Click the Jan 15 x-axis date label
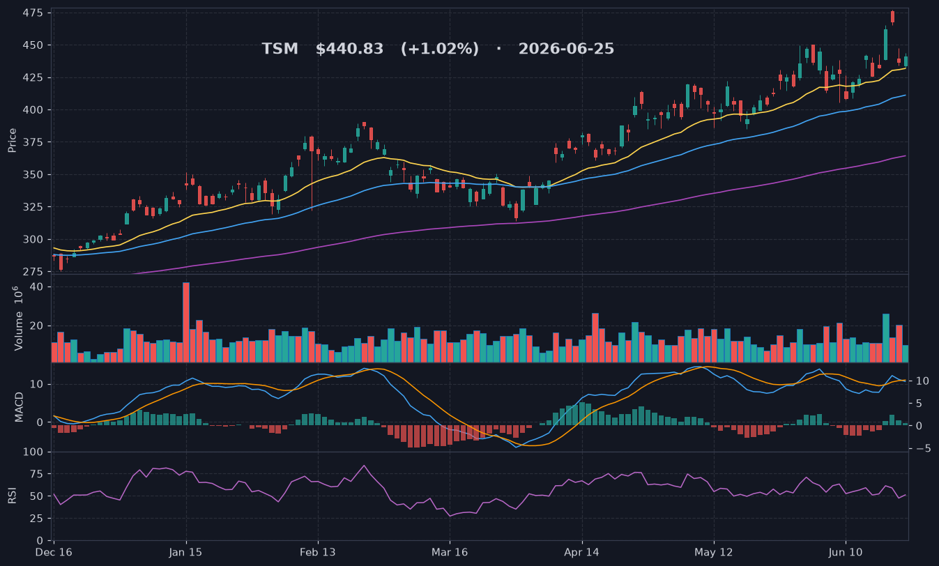This screenshot has height=566, width=939. click(x=186, y=552)
